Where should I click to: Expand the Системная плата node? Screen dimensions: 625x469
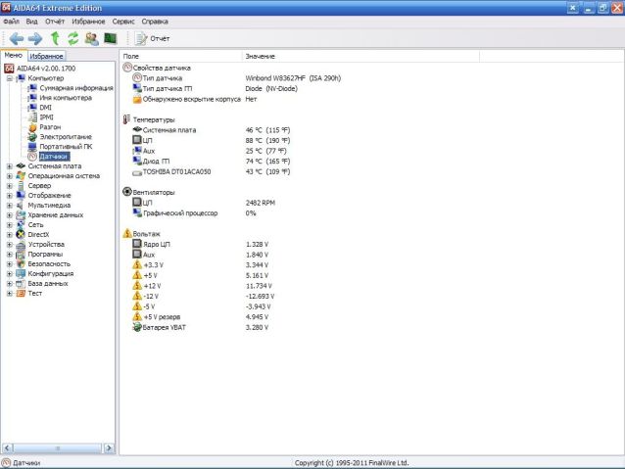click(x=9, y=166)
